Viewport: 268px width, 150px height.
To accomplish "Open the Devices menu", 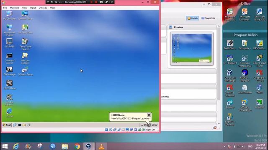I will pos(43,7).
